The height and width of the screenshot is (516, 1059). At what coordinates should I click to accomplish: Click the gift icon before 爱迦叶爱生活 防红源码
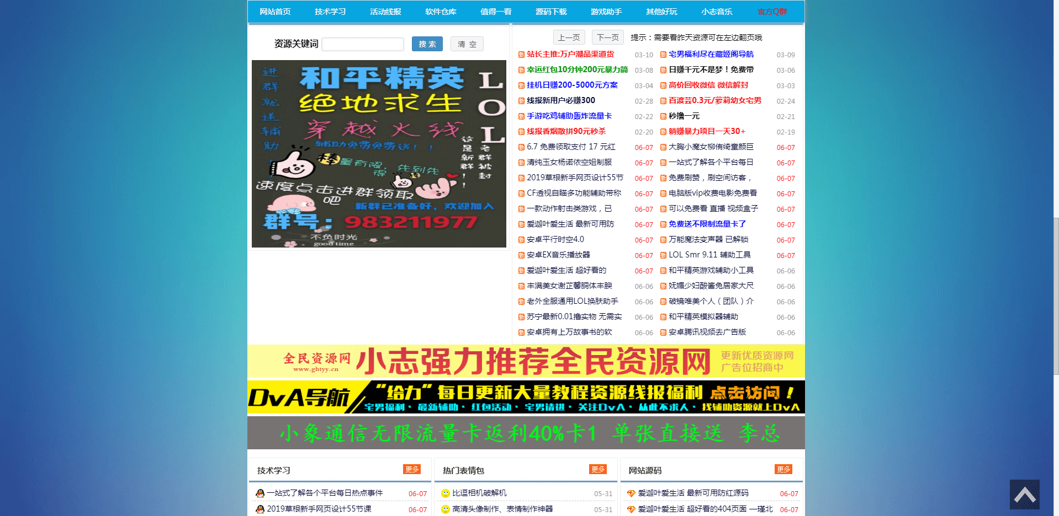tap(631, 493)
